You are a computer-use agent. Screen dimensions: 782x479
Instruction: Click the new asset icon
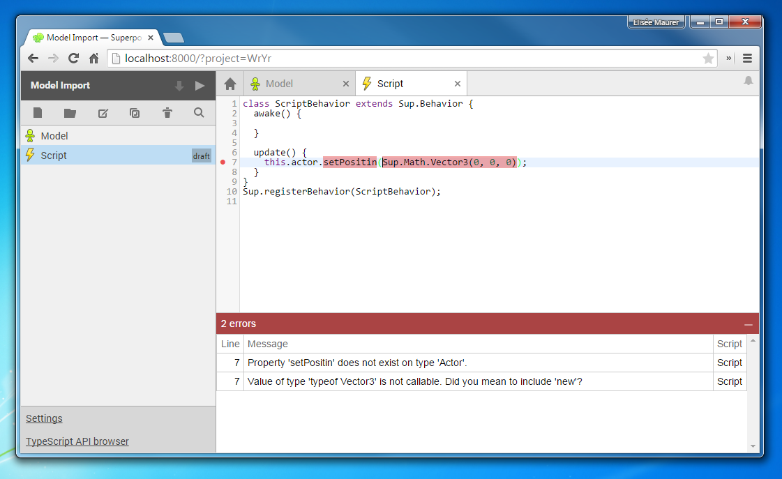point(38,113)
